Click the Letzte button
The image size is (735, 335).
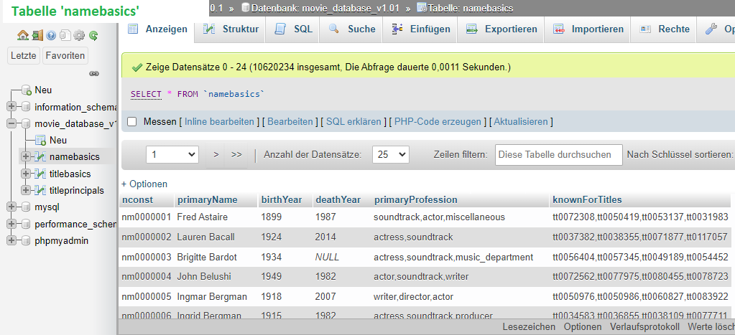pos(24,56)
